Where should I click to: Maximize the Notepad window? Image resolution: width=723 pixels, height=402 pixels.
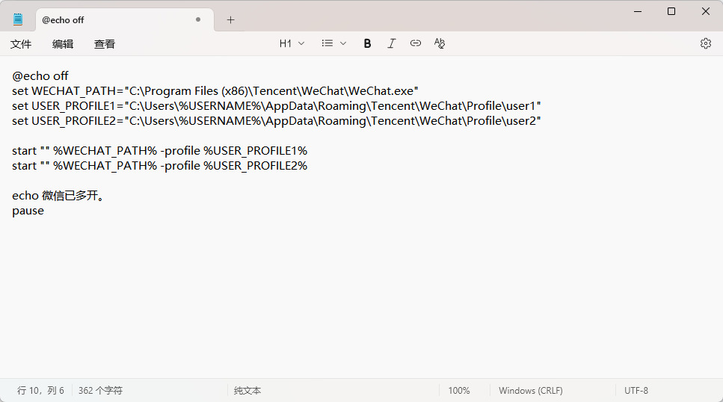tap(671, 11)
